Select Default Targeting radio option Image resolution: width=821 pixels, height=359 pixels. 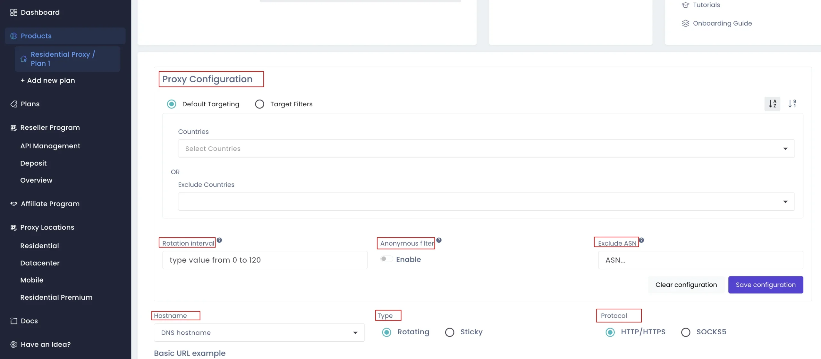[172, 104]
